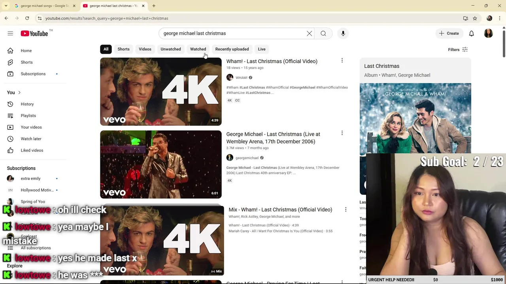
Task: Select the All filter chip
Action: pos(106,49)
